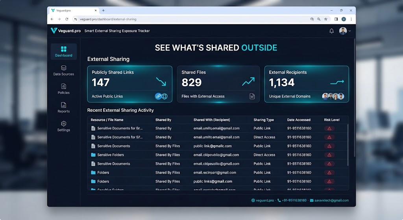Image resolution: width=403 pixels, height=220 pixels.
Task: Open Settings from the sidebar
Action: [63, 126]
